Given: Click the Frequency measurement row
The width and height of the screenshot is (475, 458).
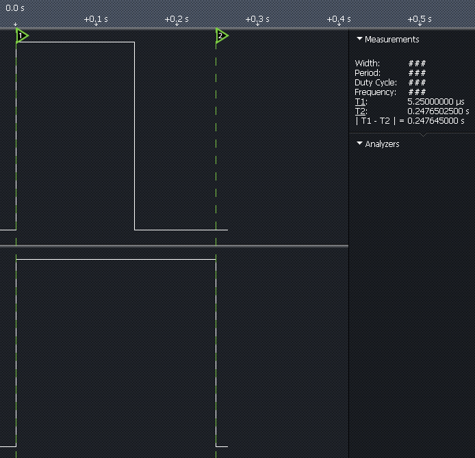Looking at the screenshot, I should 390,92.
